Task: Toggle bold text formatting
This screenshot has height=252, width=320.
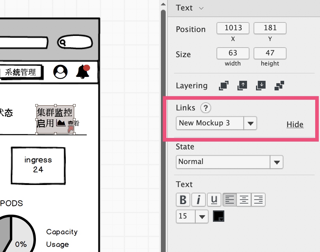Action: click(183, 200)
